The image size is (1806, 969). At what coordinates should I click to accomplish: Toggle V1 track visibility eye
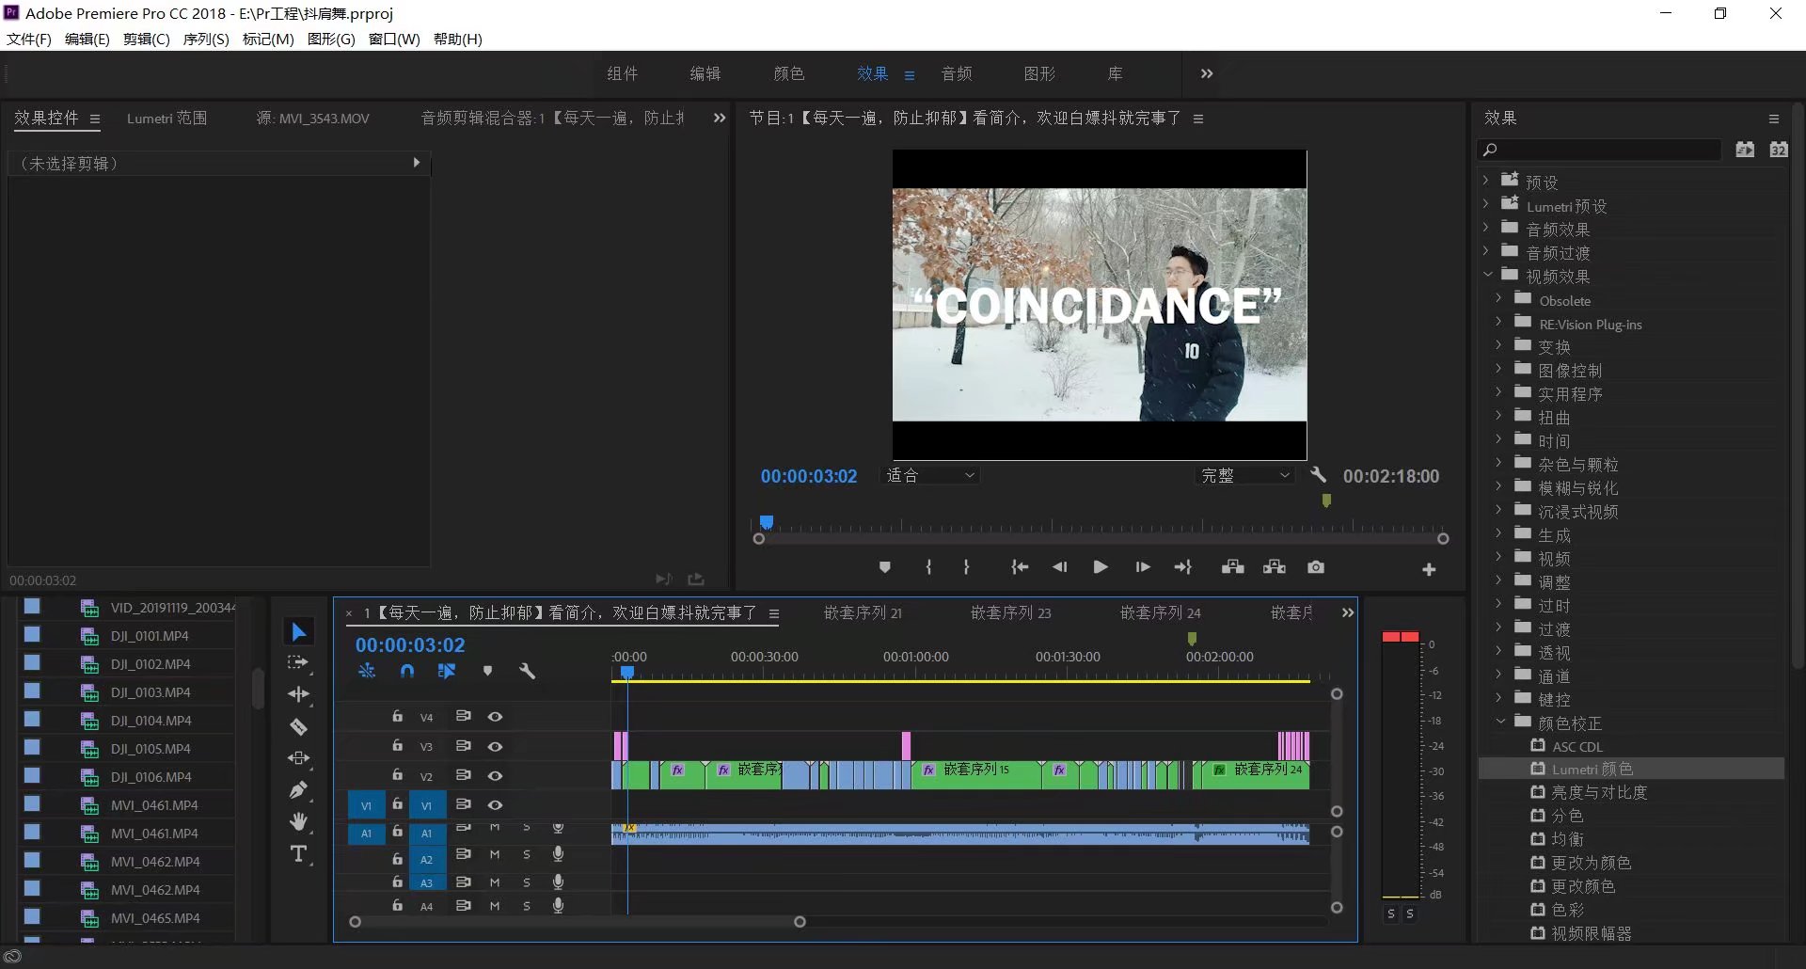pyautogui.click(x=495, y=804)
